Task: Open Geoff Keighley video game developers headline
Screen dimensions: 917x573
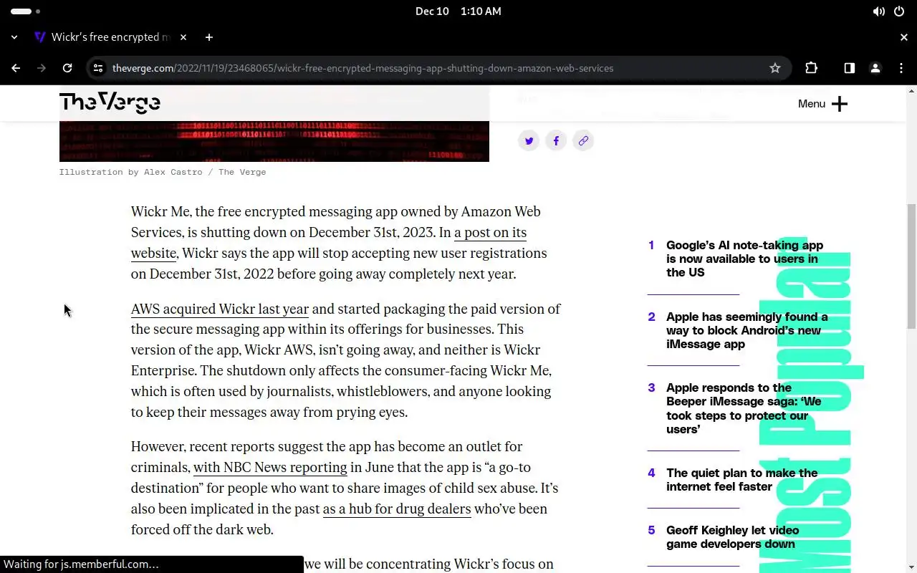Action: (732, 537)
